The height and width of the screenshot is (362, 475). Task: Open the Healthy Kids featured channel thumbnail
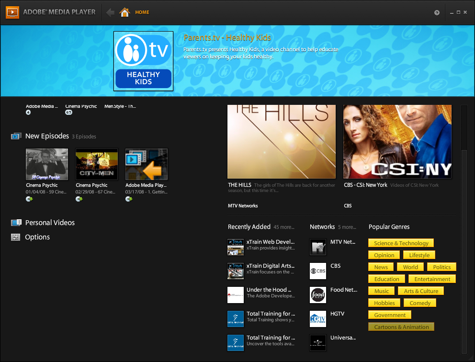(143, 61)
